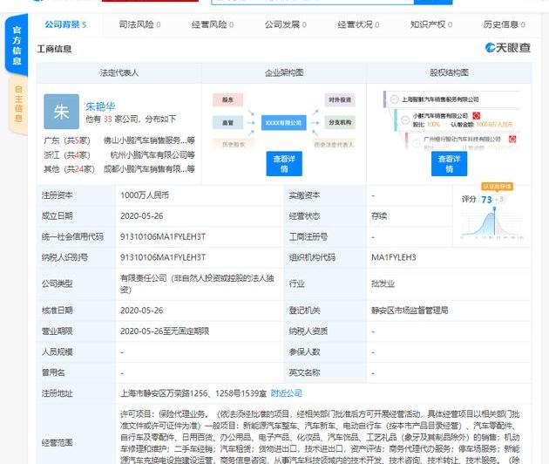549x464 pixels.
Task: Click 查看详情 under 股权结构图
Action: pos(449,164)
